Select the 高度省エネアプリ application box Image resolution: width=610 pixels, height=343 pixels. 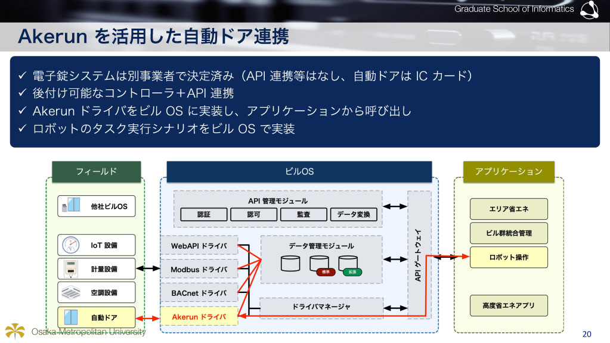click(x=509, y=305)
